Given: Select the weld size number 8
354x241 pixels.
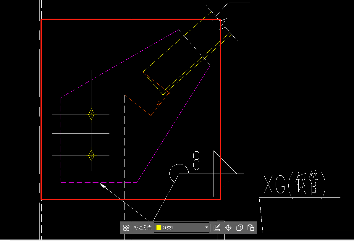Looking at the screenshot, I should [196, 161].
